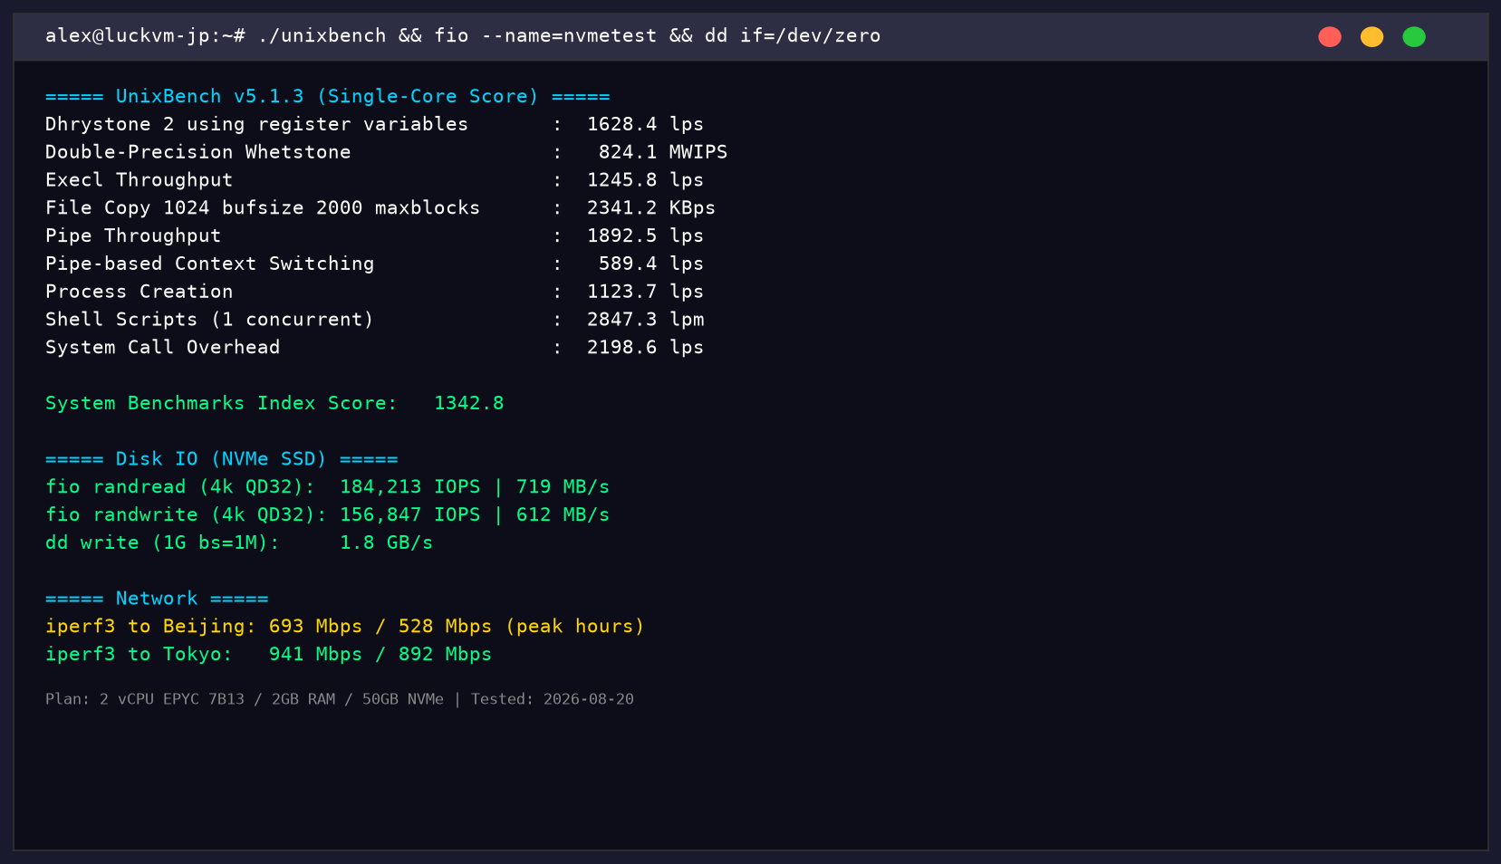Click the 824.1 MWIPS value
The height and width of the screenshot is (864, 1501).
click(663, 152)
